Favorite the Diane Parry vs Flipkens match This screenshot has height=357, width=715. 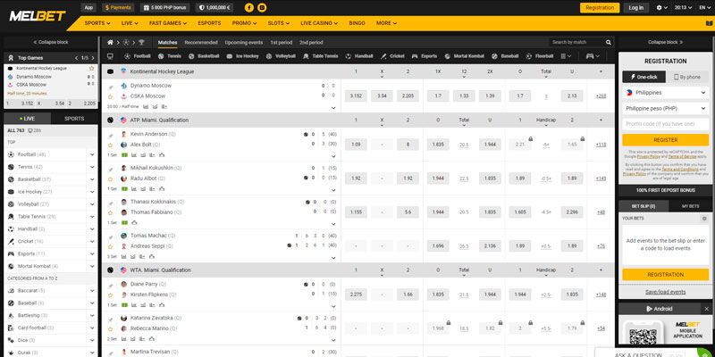click(x=110, y=295)
